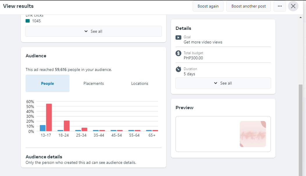Click the Duration stopwatch icon
This screenshot has width=306, height=176.
coord(178,69)
